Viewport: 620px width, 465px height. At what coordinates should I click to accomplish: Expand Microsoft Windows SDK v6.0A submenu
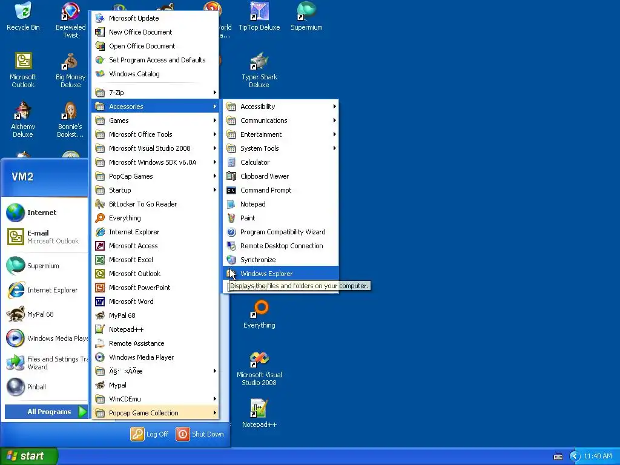(x=155, y=162)
